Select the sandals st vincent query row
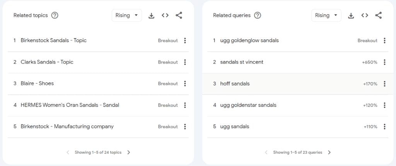396x166 pixels. [298, 62]
